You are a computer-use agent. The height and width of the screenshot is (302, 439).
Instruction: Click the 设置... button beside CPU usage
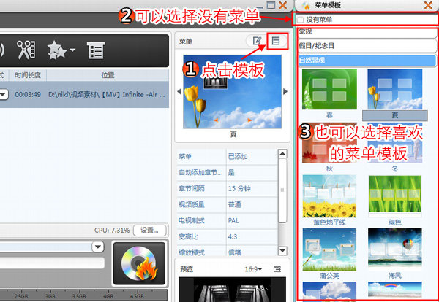[x=149, y=230]
